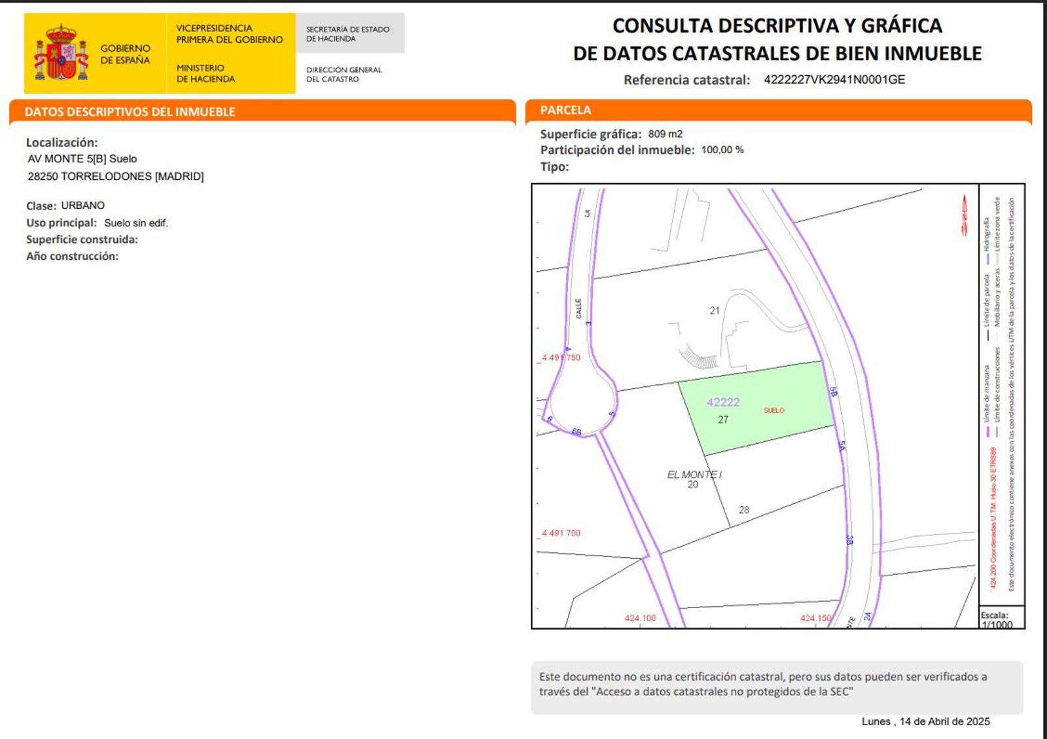This screenshot has height=739, width=1047.
Task: Click parcel number '21' on map
Action: [715, 311]
